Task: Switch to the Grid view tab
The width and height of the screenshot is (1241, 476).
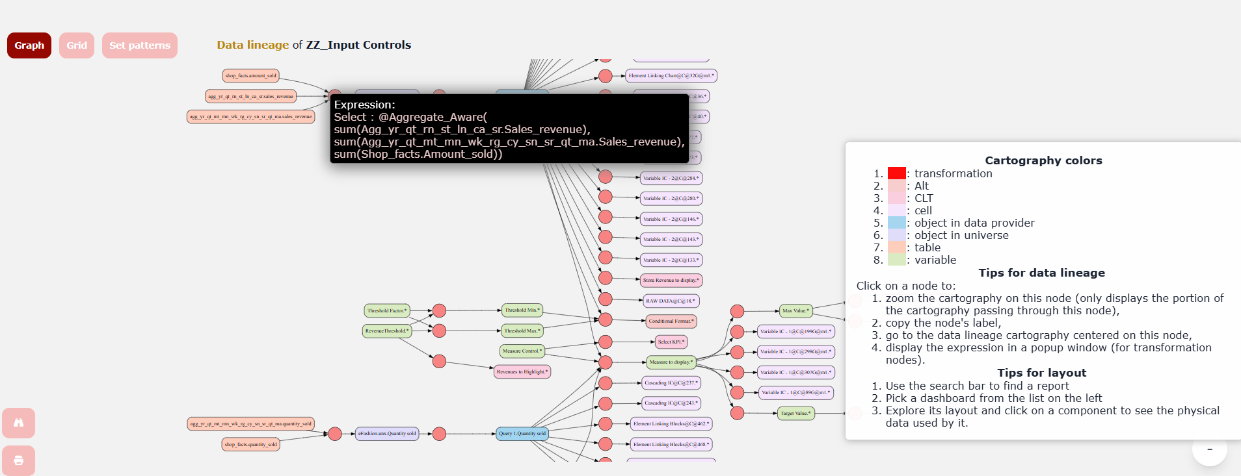Action: point(77,45)
